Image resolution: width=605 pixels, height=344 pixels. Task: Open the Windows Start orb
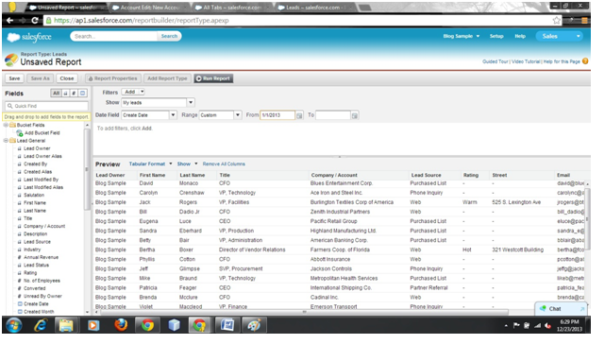(14, 325)
